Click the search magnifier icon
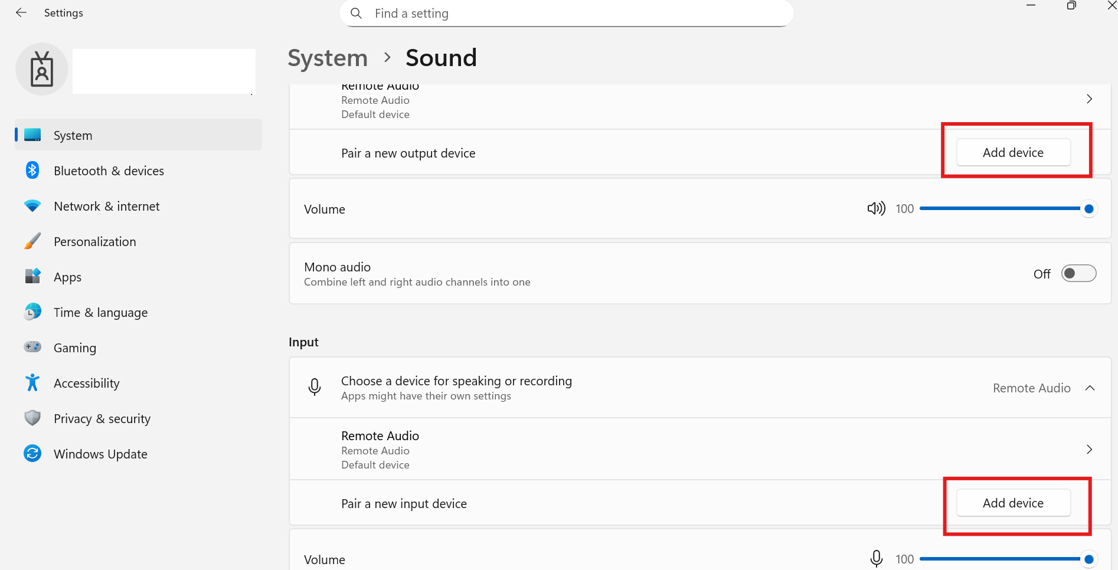1118x570 pixels. (356, 13)
